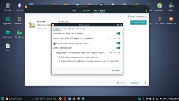Launch Firefox from taskbar
The height and width of the screenshot is (101, 179).
click(60, 98)
